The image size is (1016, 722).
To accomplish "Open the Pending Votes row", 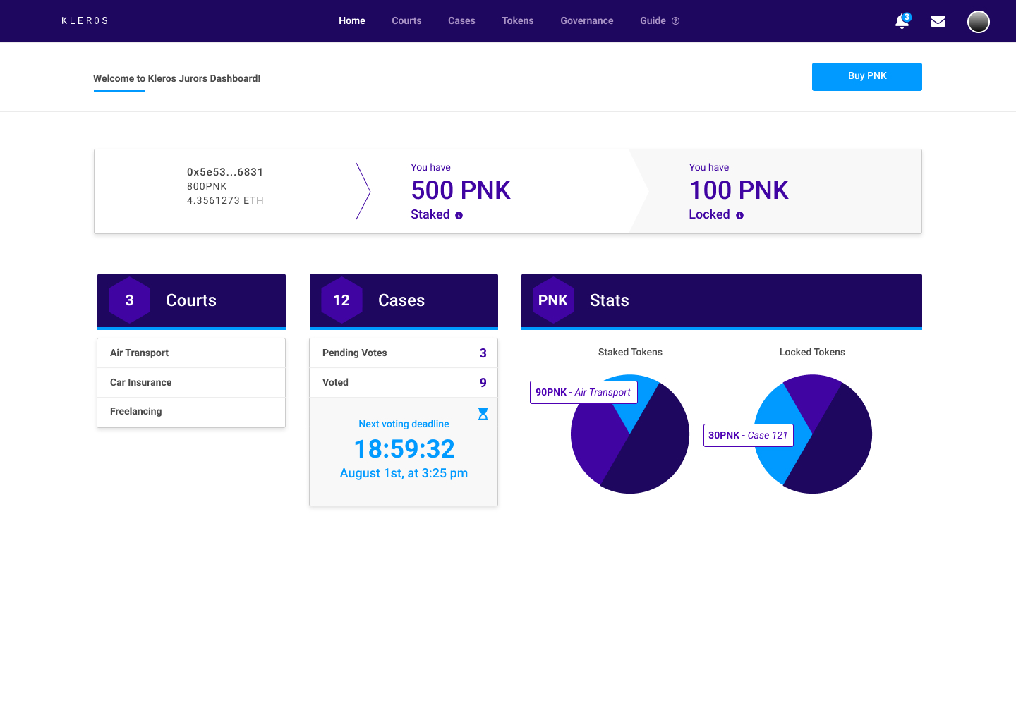I will [404, 353].
